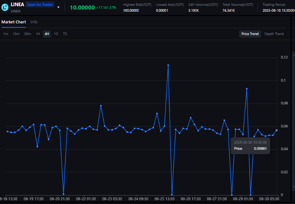This screenshot has height=204, width=295.
Task: Select the 1D chart interval
Action: (56, 34)
